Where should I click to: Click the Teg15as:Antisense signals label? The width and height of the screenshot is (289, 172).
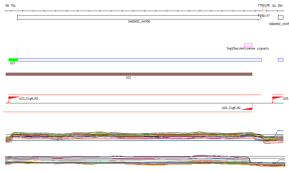coord(248,49)
